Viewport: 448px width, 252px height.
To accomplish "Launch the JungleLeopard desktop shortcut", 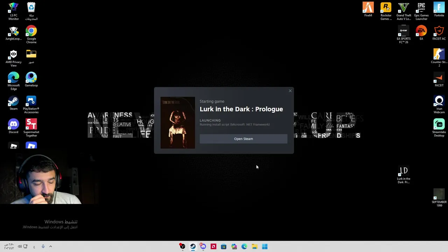I will click(x=13, y=34).
